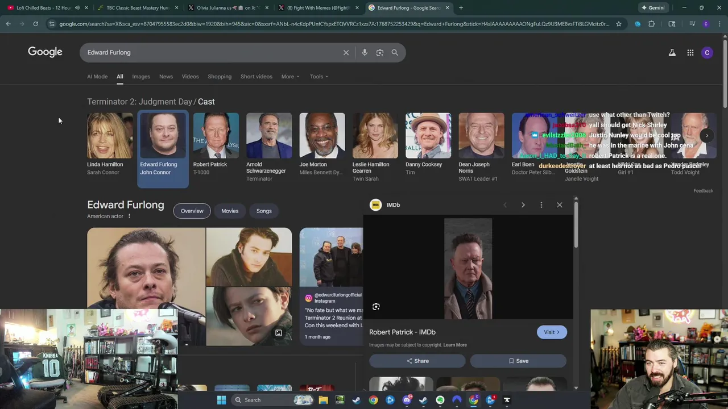Open NVIDIA app from taskbar

340,400
